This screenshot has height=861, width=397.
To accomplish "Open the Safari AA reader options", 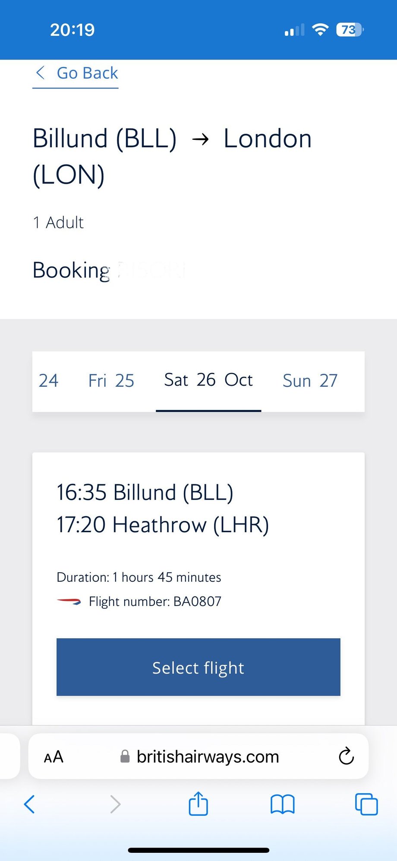I will [54, 757].
